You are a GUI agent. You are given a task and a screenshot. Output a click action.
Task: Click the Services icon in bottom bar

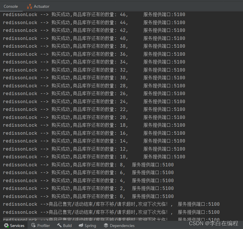point(6,226)
